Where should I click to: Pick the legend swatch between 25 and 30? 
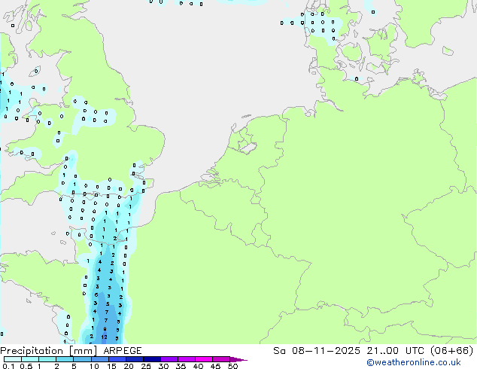click(x=151, y=359)
